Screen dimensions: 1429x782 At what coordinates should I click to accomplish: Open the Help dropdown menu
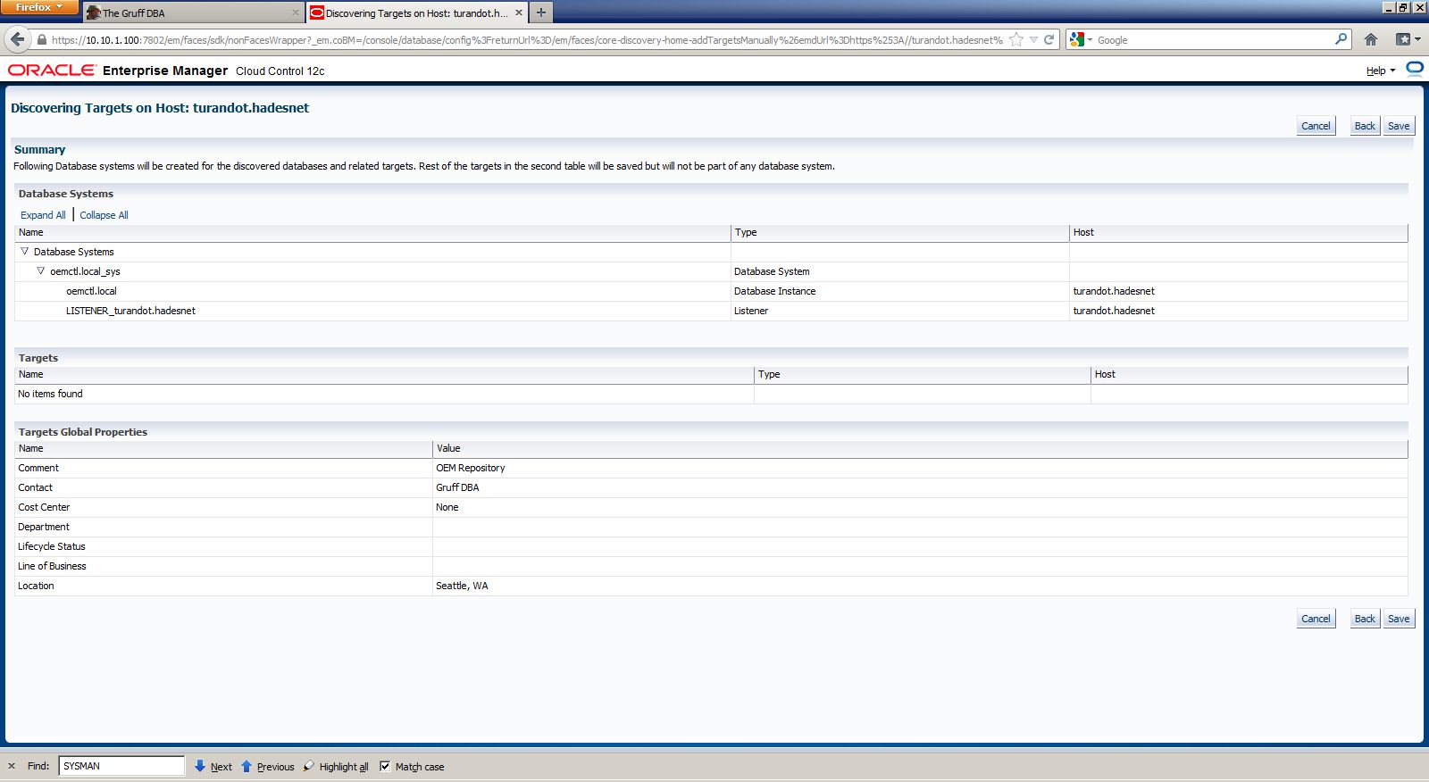point(1380,71)
